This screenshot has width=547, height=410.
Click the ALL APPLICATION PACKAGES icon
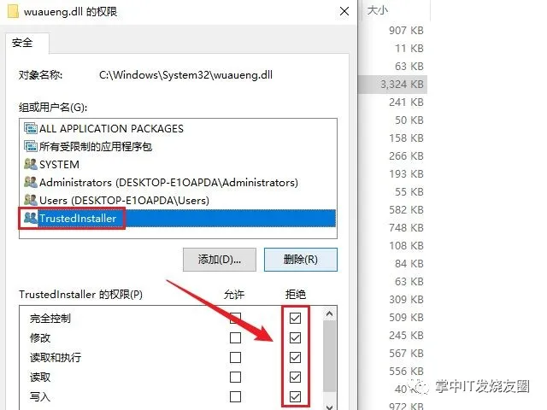tap(31, 128)
